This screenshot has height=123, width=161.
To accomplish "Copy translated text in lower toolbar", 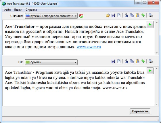I will [x=132, y=61].
